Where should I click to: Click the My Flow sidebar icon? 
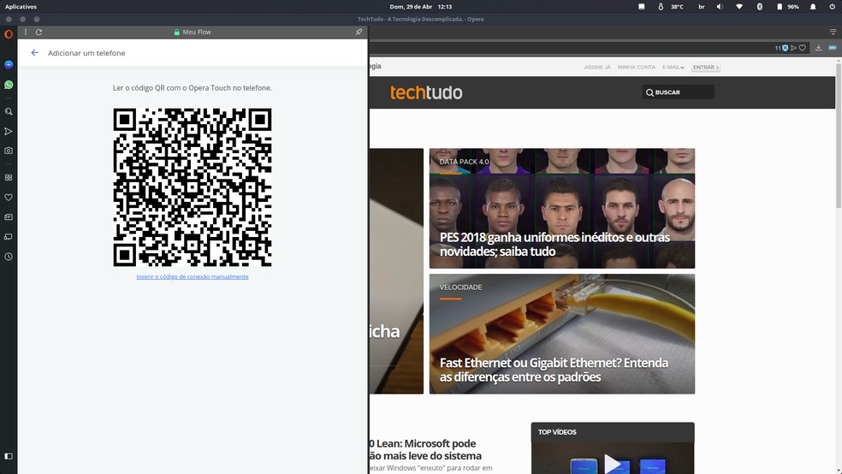tap(9, 131)
